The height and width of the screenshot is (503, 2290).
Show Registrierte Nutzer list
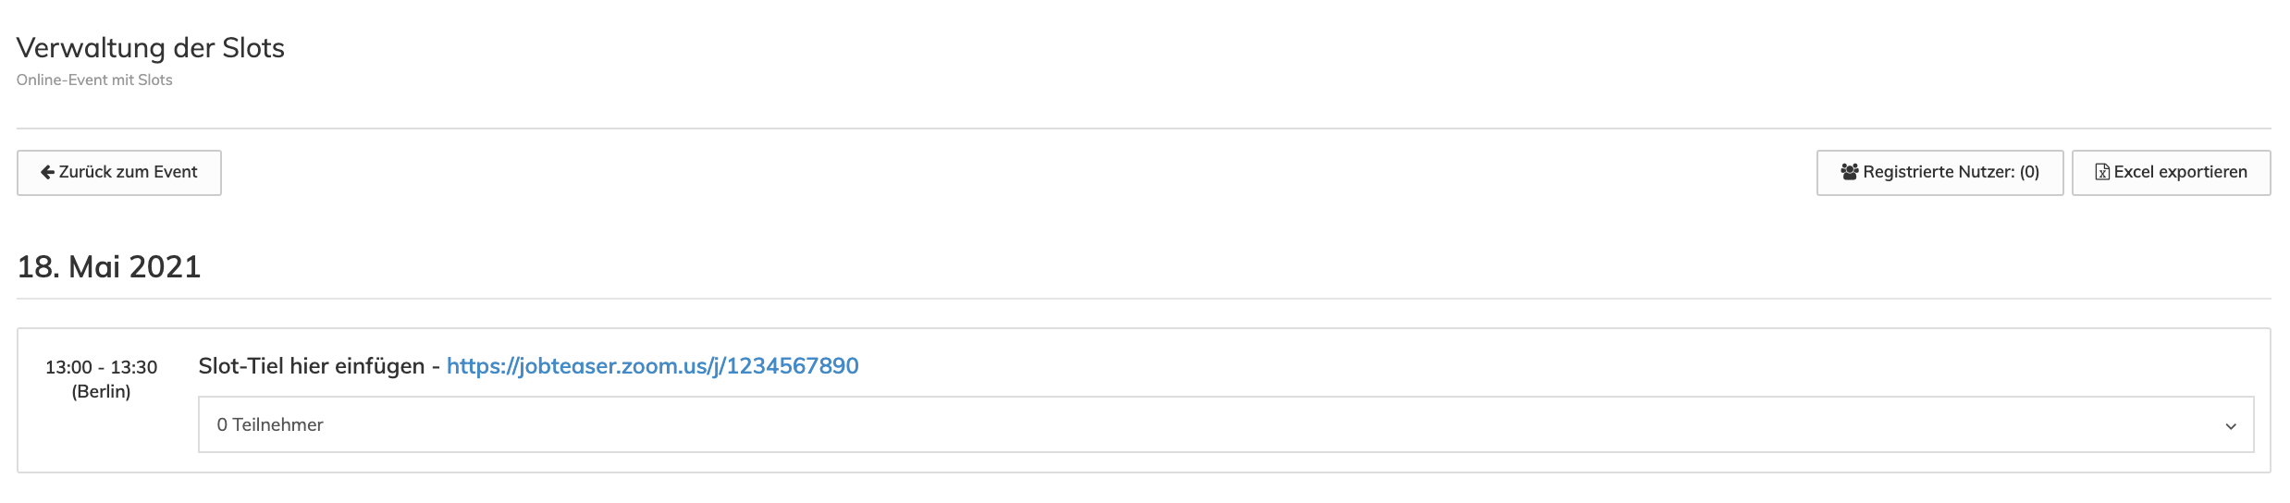1939,173
